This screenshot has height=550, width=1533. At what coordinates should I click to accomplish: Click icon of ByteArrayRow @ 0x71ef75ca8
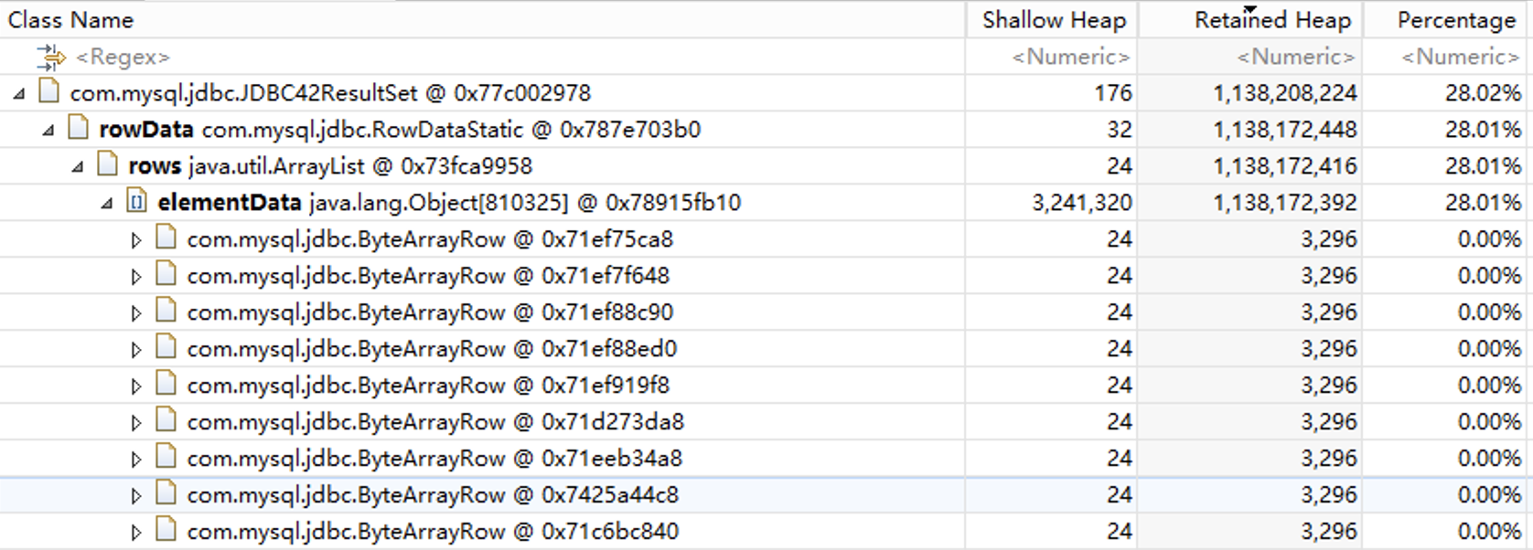click(166, 238)
